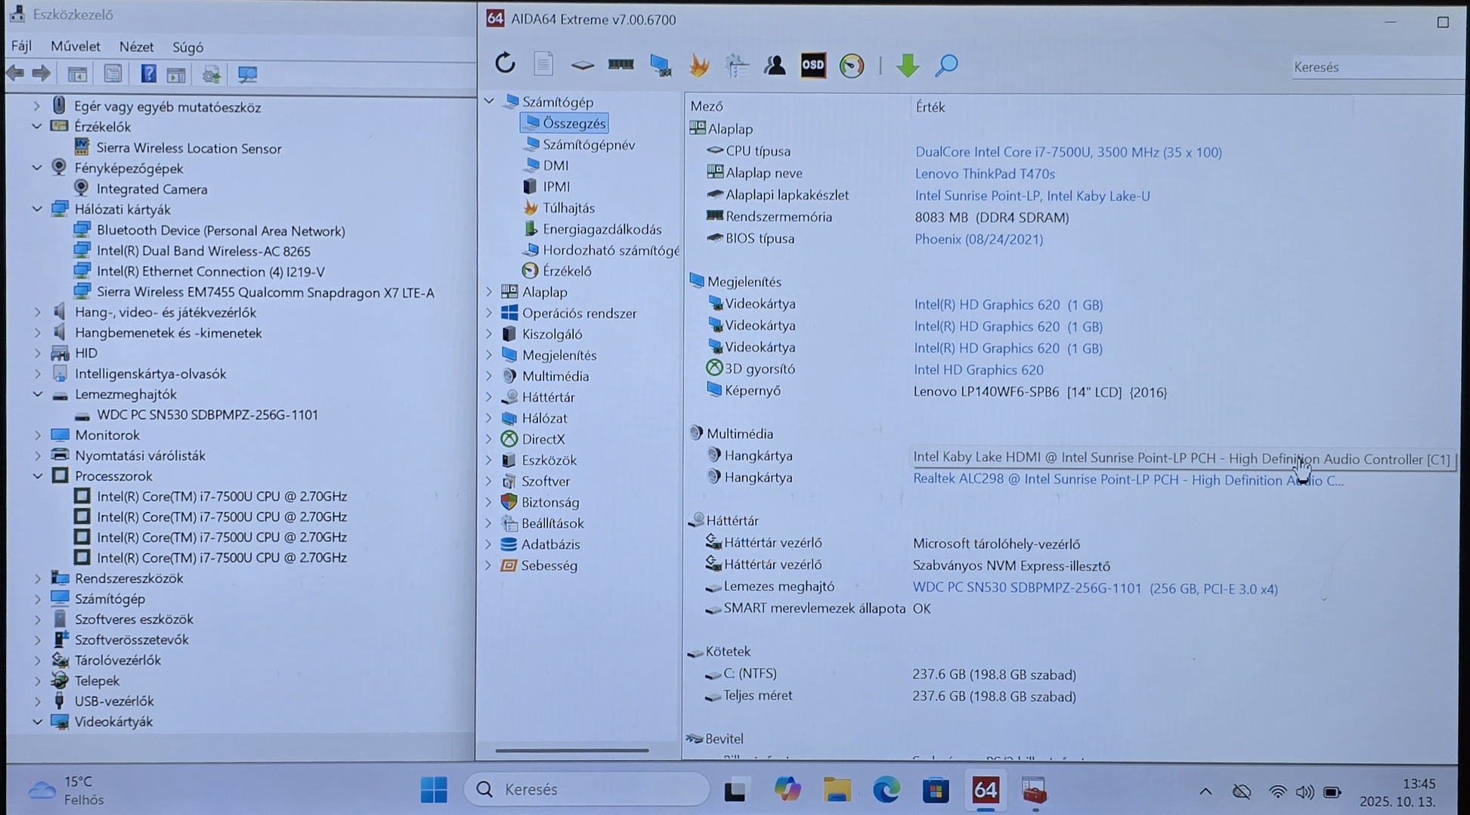
Task: Open the AIDA64 gauge sensor panel icon
Action: [852, 66]
